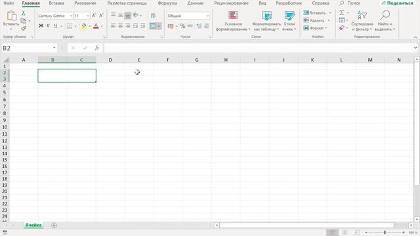
Task: Open the Century Gothic font name dropdown
Action: (x=72, y=16)
